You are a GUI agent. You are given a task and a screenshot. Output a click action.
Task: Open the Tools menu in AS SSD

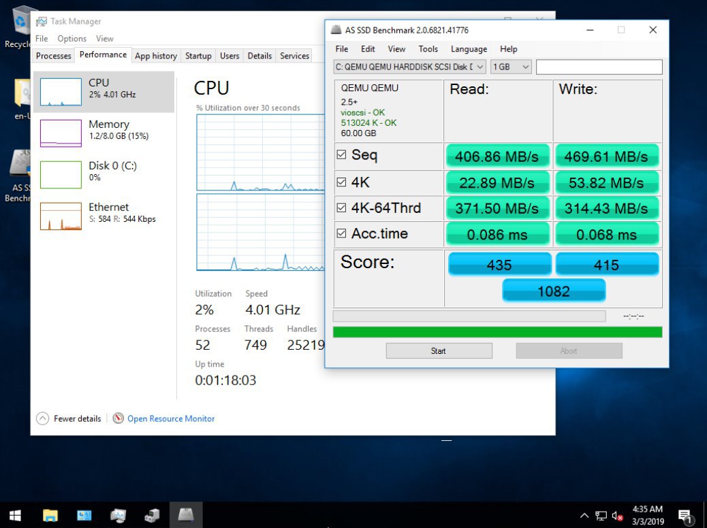(428, 49)
